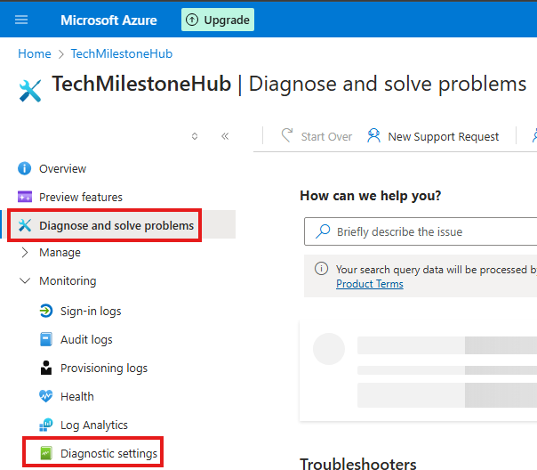
Task: Open Overview in the sidebar
Action: point(62,168)
